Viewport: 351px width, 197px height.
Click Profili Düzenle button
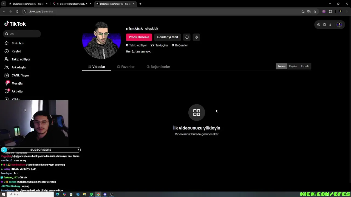pos(139,37)
